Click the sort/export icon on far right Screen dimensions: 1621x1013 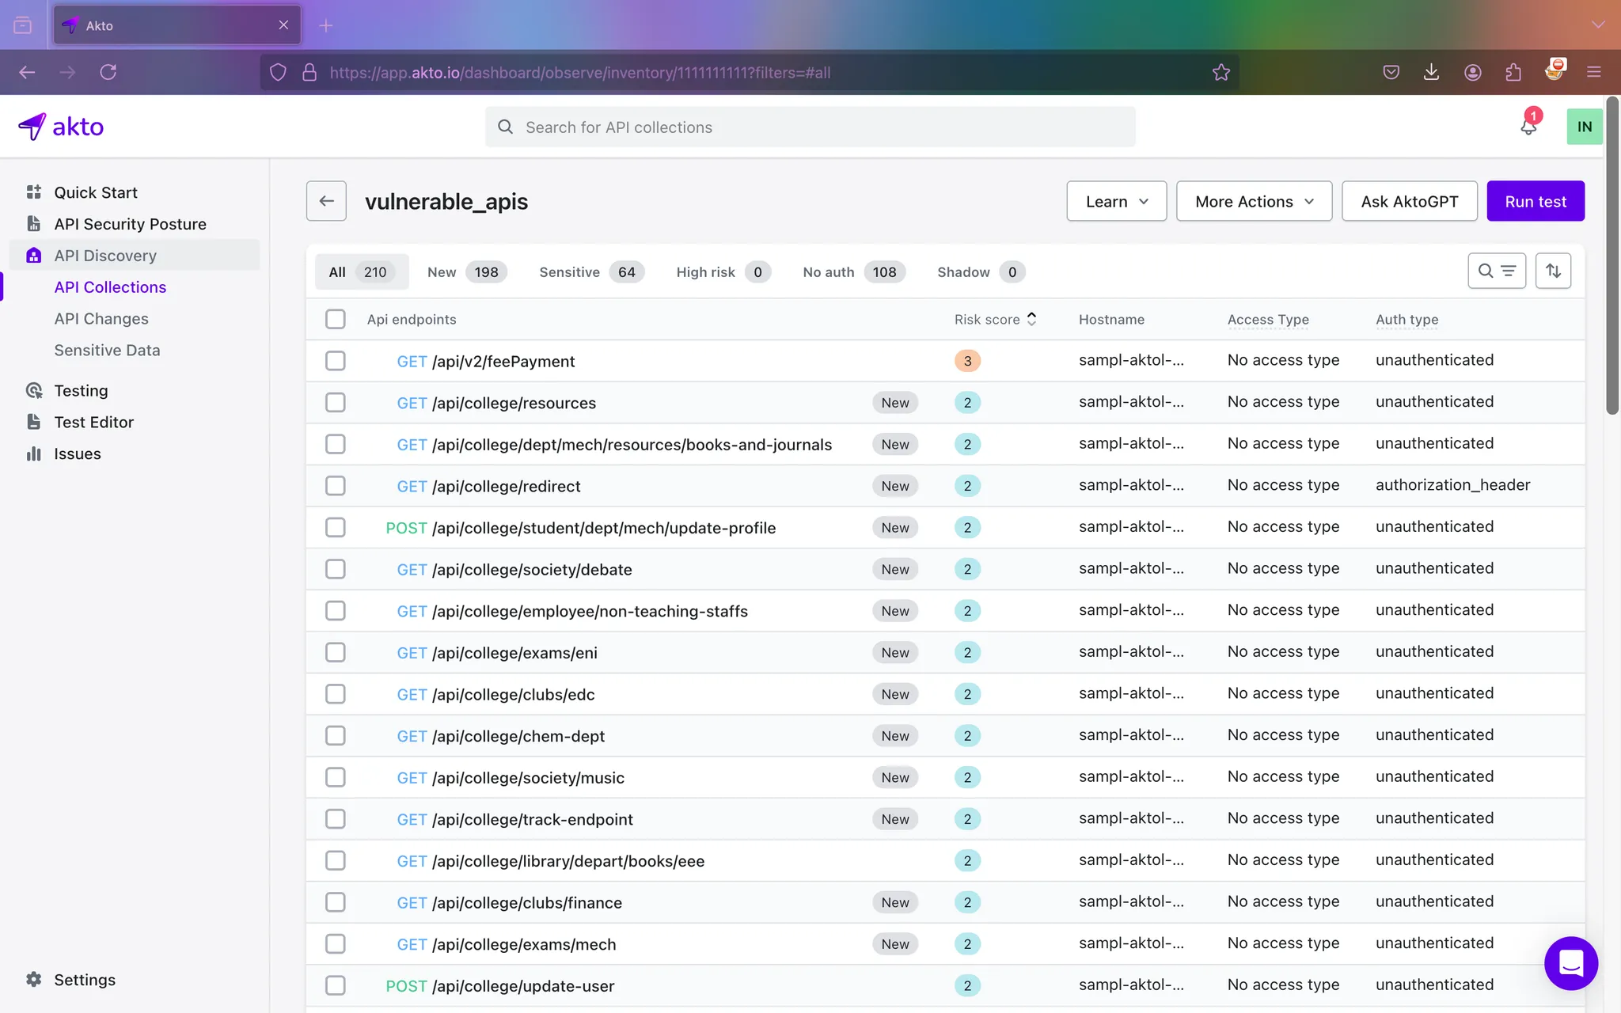1555,271
